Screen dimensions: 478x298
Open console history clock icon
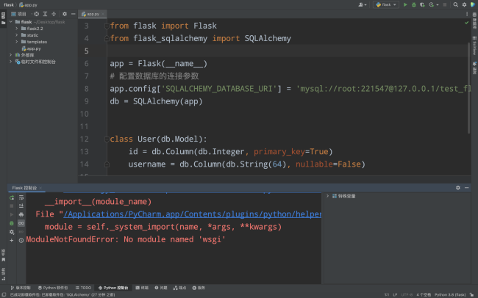pyautogui.click(x=21, y=240)
